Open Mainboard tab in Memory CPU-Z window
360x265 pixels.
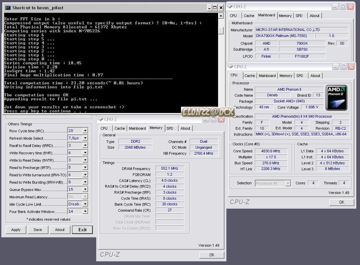point(137,128)
